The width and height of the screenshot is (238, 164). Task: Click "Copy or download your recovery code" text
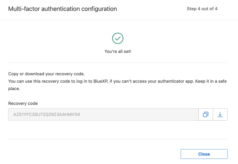click(x=46, y=74)
